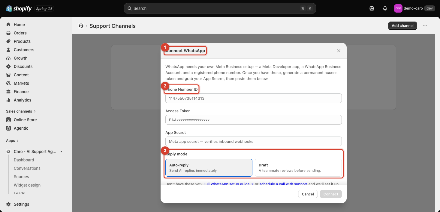Click the Analytics chart icon

tap(8, 100)
